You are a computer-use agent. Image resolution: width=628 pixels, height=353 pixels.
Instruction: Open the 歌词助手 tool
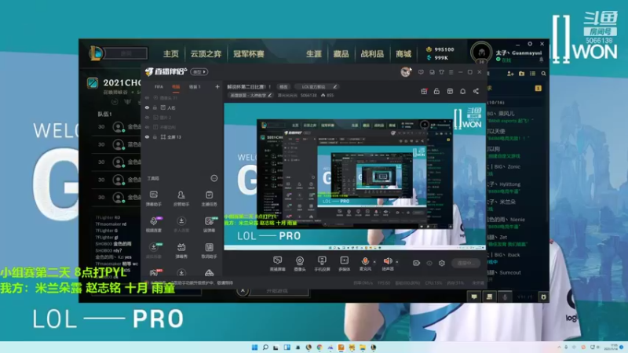point(209,251)
